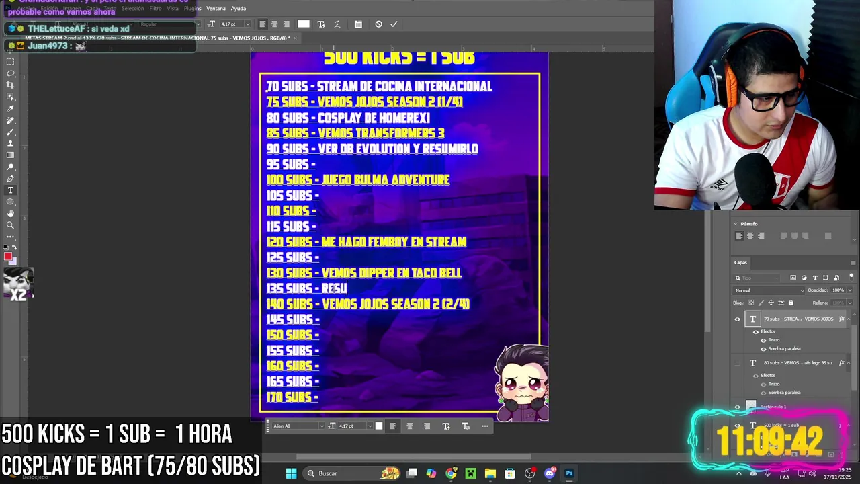Open Capas panel options menu
This screenshot has height=484, width=860.
(x=853, y=263)
